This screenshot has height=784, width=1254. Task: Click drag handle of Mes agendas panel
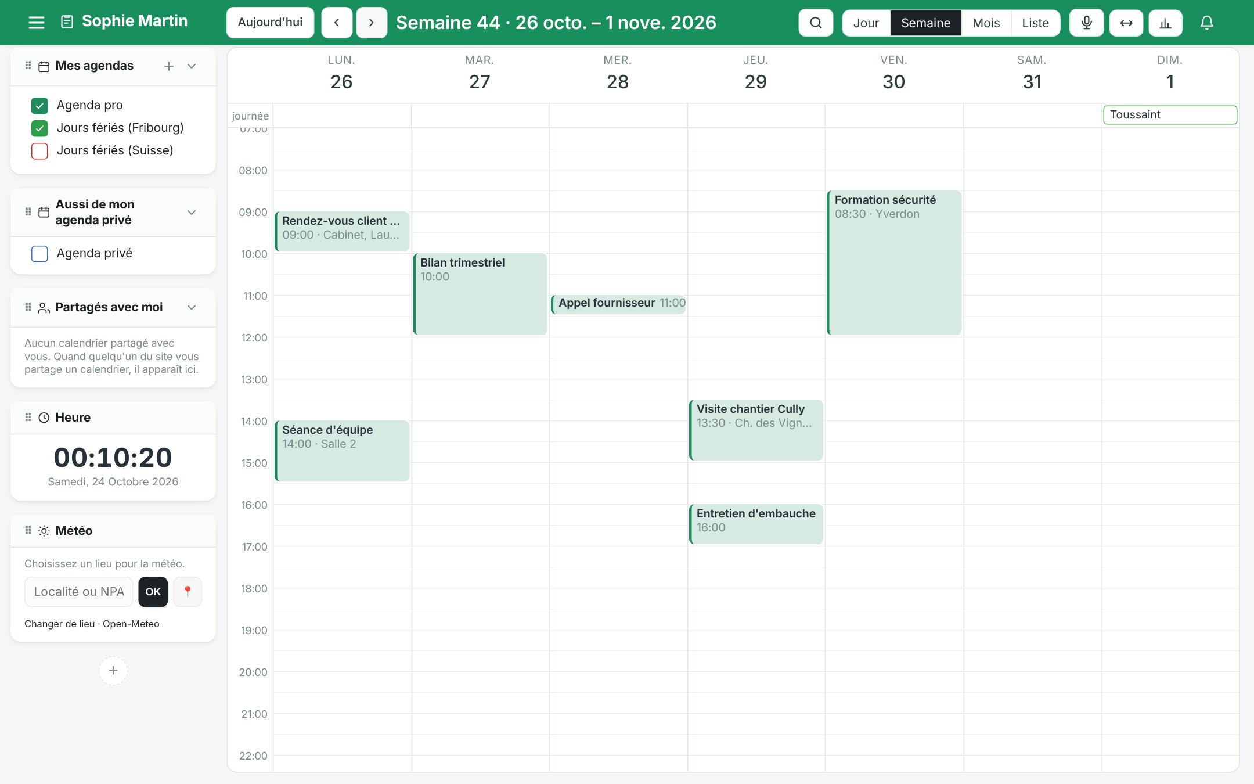point(28,66)
